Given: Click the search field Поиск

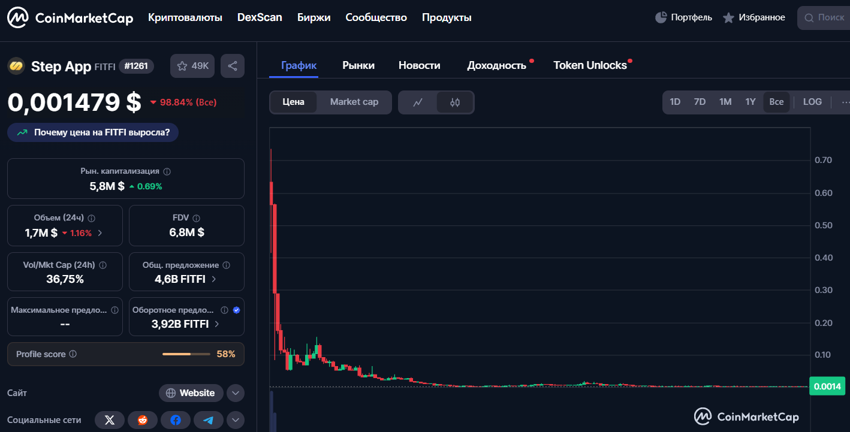Looking at the screenshot, I should 824,18.
